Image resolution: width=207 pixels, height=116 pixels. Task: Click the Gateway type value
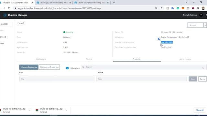tap(67, 37)
